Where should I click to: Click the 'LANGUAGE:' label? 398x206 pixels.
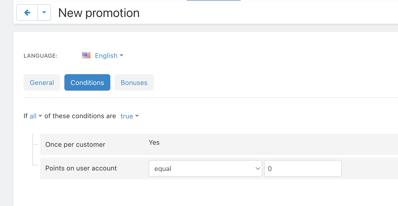click(x=41, y=56)
